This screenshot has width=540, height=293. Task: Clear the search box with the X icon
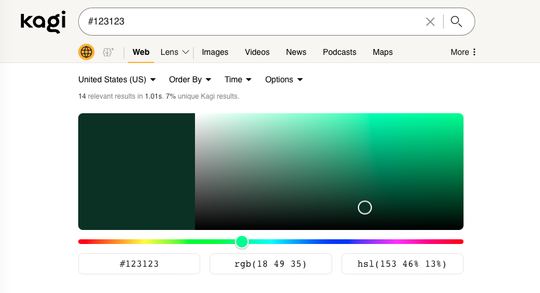click(x=430, y=22)
